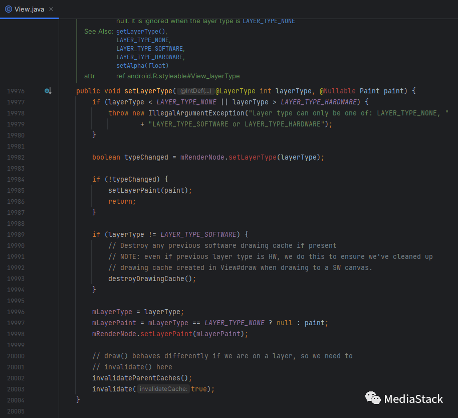Follow the LAYER_TYPE_SOFTWARE See Also link
The width and height of the screenshot is (458, 418).
point(150,49)
